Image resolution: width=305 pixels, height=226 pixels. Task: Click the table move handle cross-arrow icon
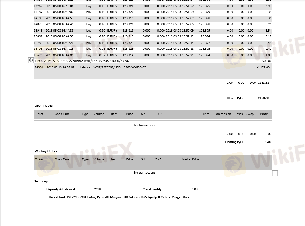tap(31, 60)
